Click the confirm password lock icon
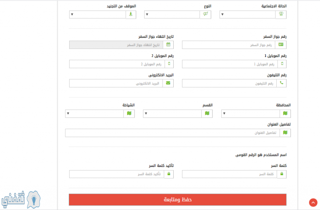The image size is (320, 210). [169, 174]
